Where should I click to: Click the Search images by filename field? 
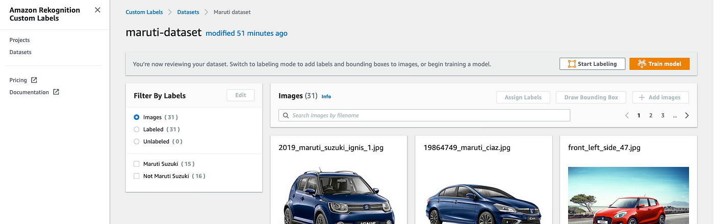point(424,115)
